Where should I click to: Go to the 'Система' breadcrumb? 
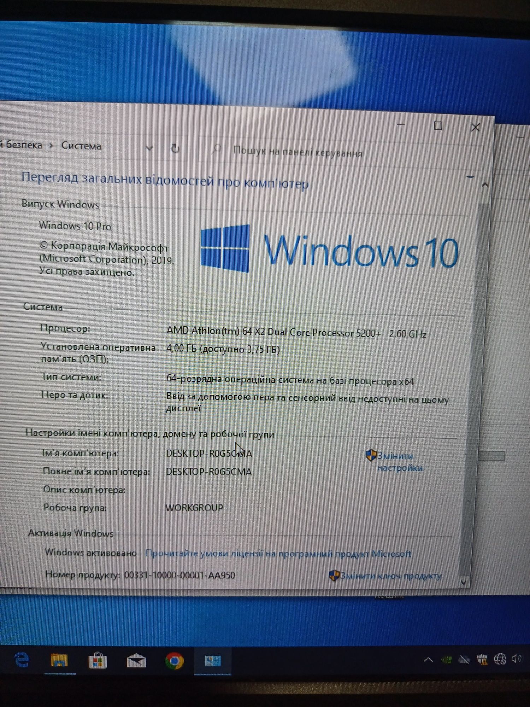pyautogui.click(x=81, y=146)
